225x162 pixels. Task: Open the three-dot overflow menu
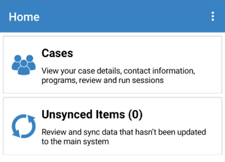click(213, 16)
